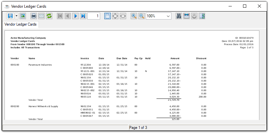Click the 200.00 discount value
270x134 pixels.
click(x=202, y=97)
